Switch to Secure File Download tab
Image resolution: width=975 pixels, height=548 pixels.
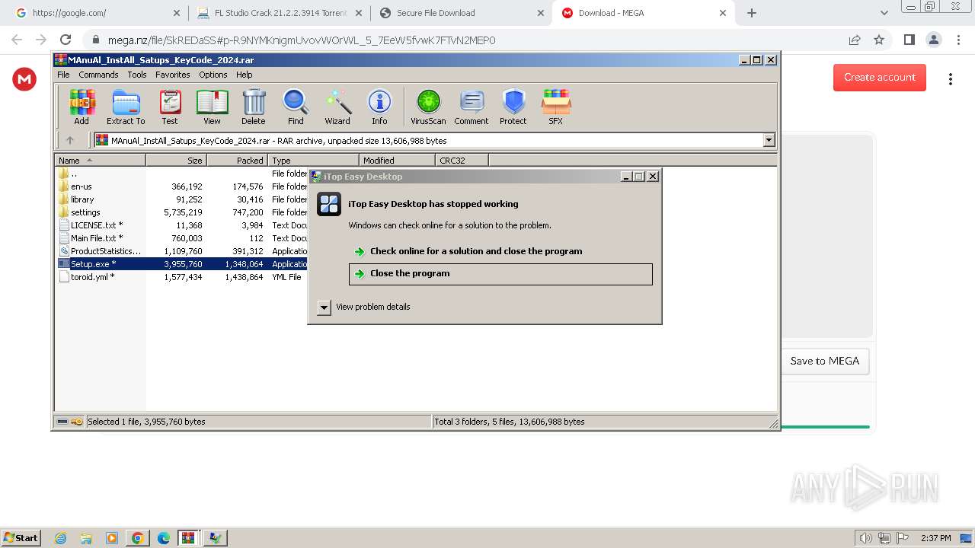coord(461,13)
